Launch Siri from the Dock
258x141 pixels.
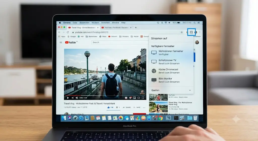70,118
